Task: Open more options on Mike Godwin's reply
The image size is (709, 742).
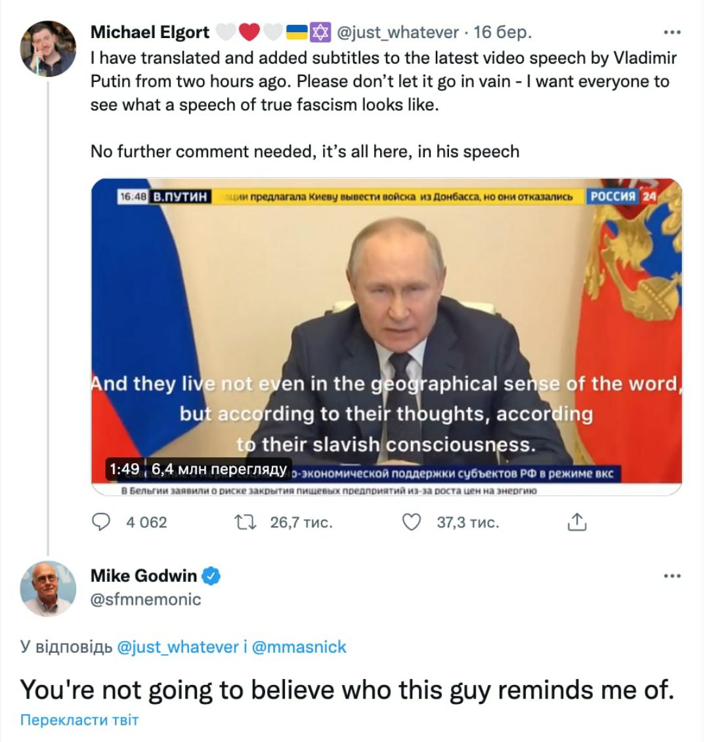Action: [672, 576]
